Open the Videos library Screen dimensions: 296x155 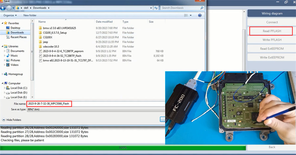pyautogui.click(x=14, y=65)
